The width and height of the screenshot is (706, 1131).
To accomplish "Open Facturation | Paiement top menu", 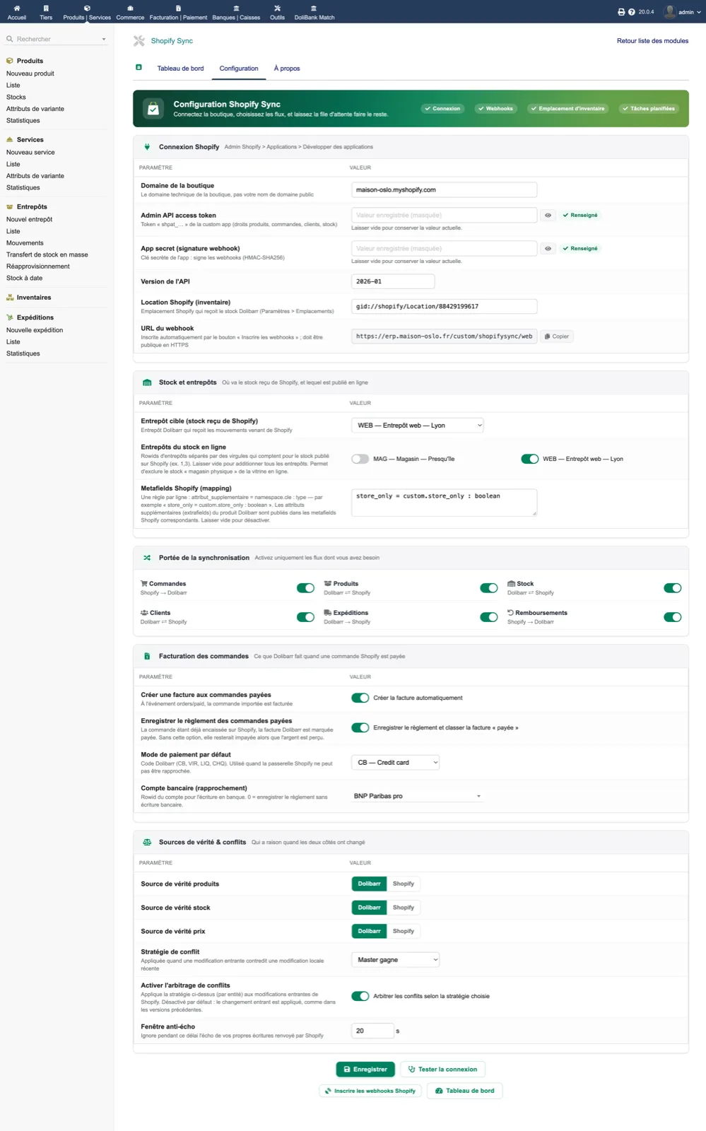I will click(178, 13).
